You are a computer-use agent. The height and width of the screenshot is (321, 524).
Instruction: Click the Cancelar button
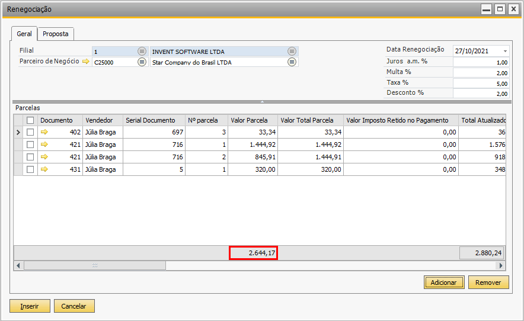[x=74, y=306]
